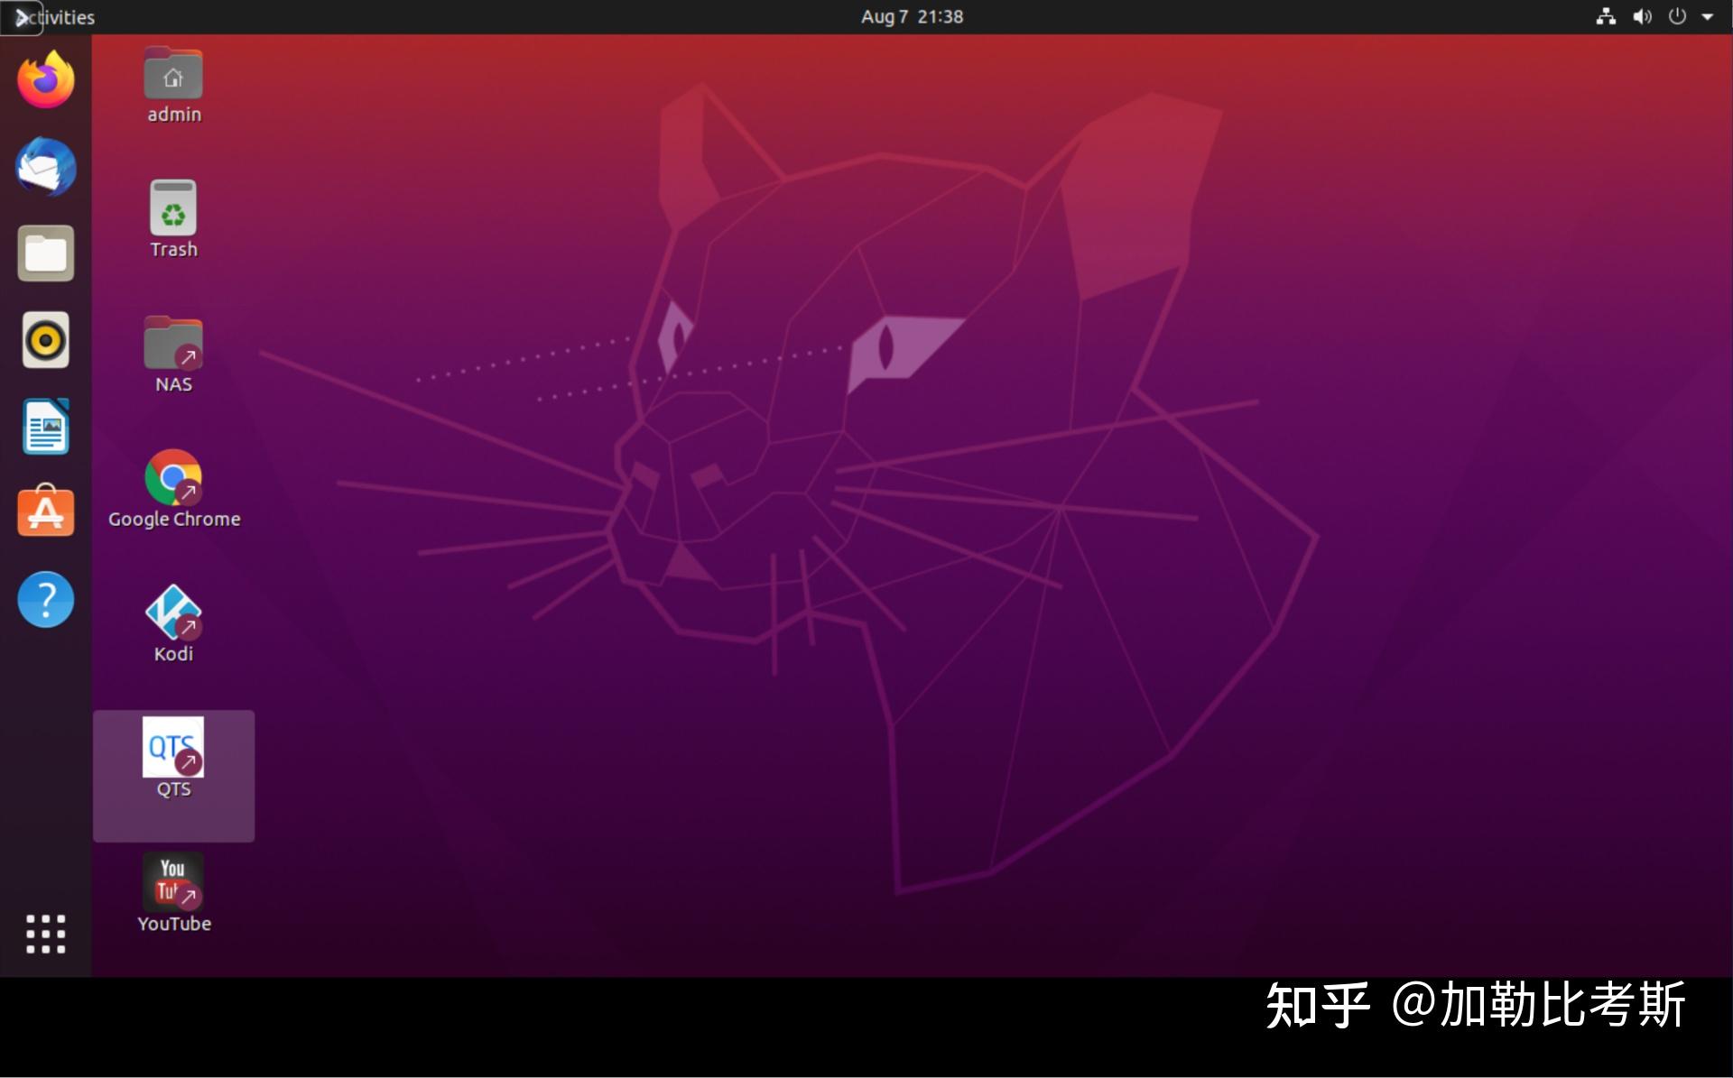Select the Kodi desktop shortcut

173,613
